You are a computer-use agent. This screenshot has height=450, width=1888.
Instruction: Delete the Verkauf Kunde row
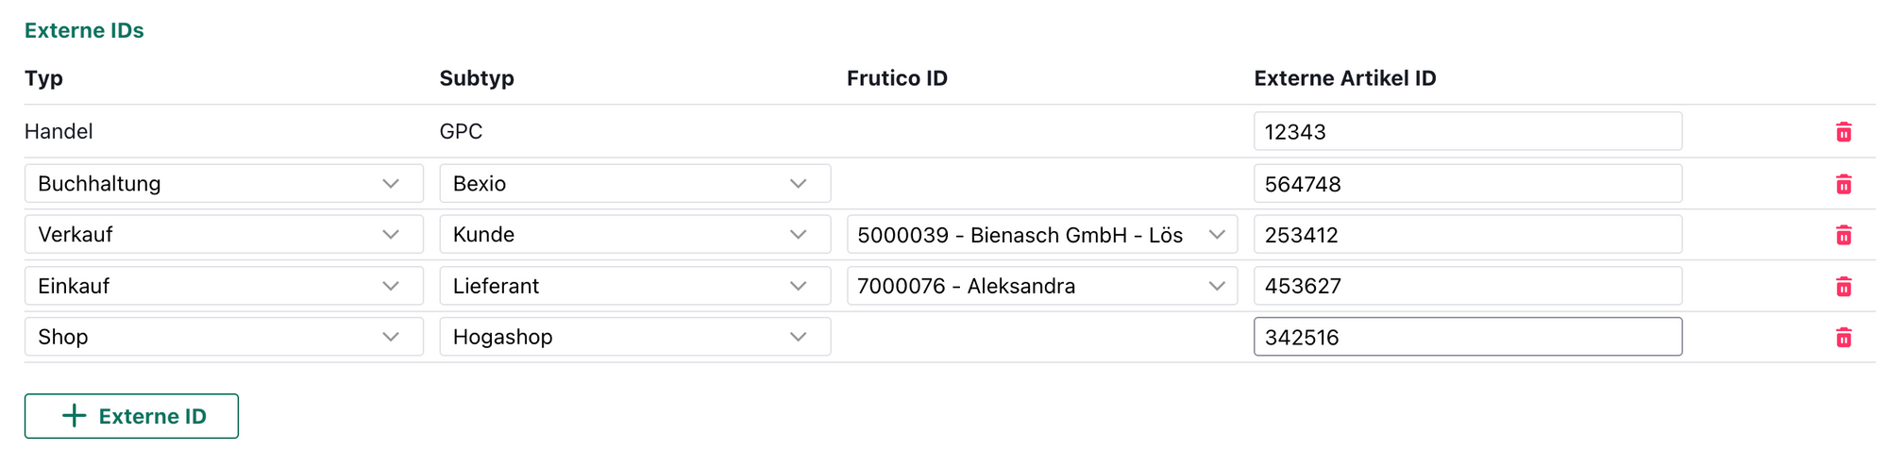(1843, 235)
